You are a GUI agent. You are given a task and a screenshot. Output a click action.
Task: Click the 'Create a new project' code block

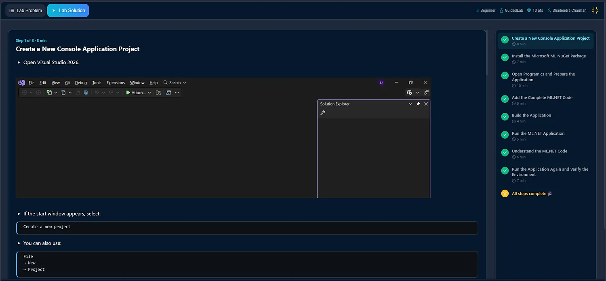[x=247, y=228]
